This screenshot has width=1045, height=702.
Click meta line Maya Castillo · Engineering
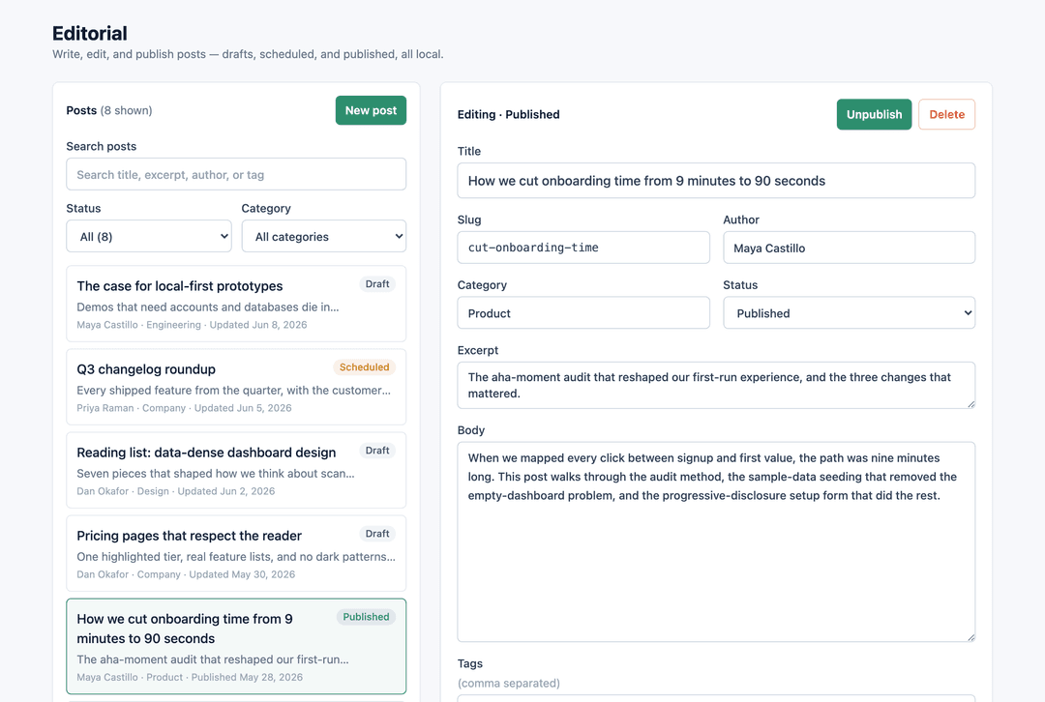pyautogui.click(x=192, y=325)
